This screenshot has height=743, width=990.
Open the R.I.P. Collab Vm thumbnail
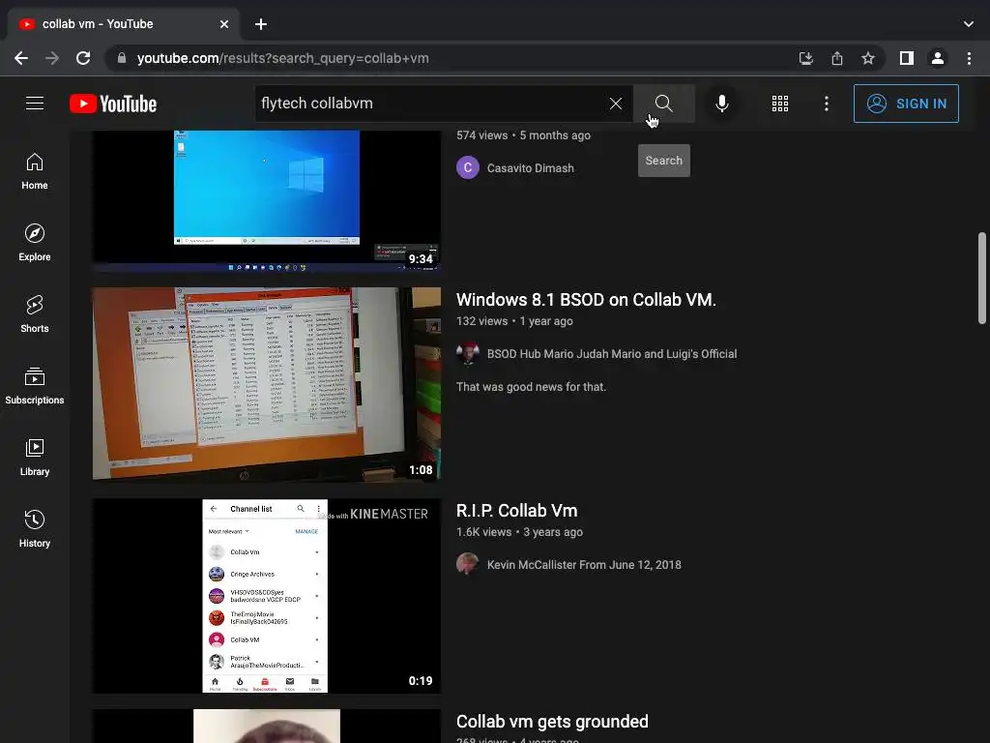267,596
